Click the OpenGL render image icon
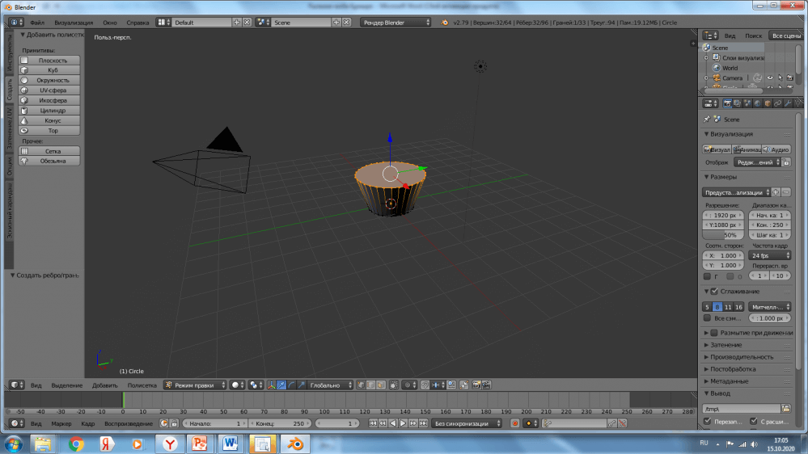Image resolution: width=808 pixels, height=454 pixels. coord(476,385)
